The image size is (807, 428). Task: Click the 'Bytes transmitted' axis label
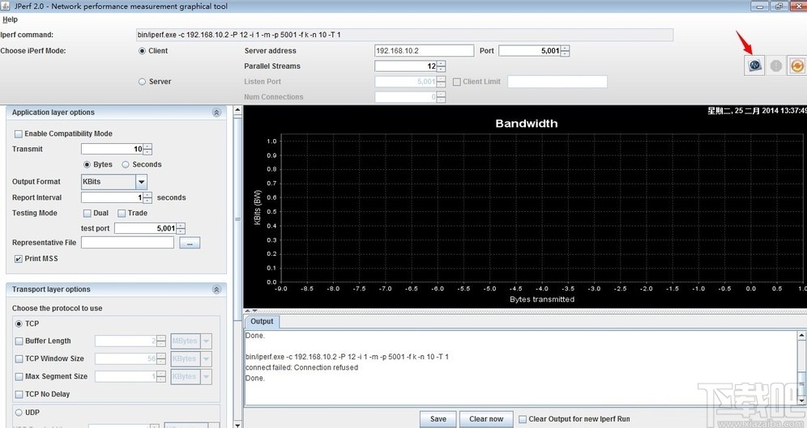click(542, 299)
